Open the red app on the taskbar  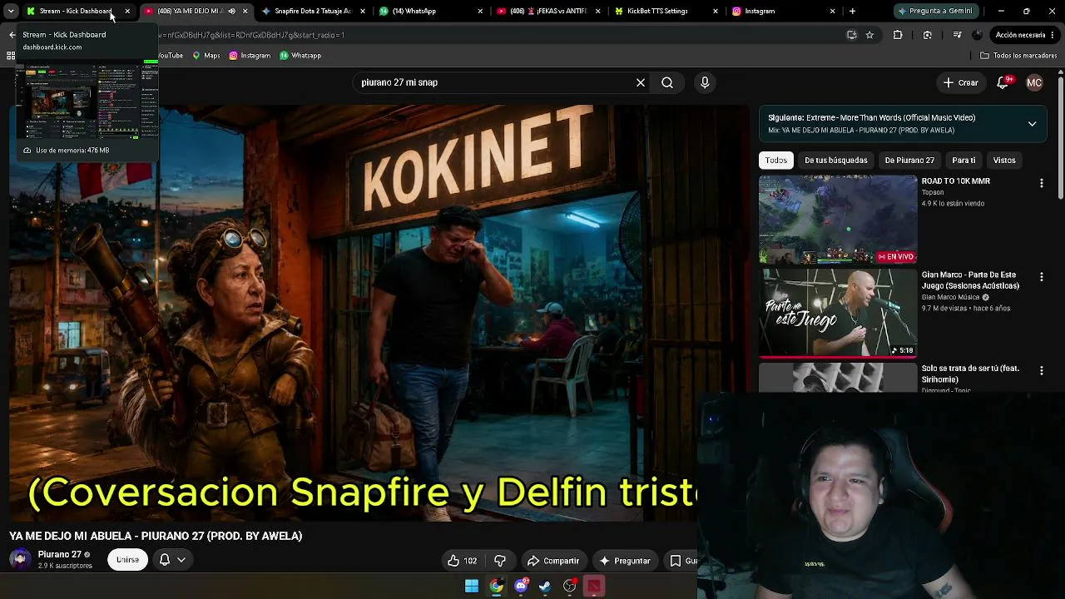pyautogui.click(x=594, y=587)
